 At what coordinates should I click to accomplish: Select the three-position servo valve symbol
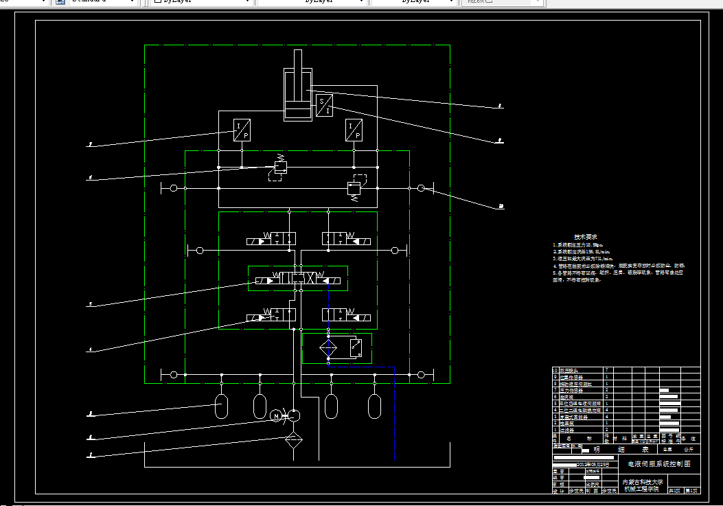click(298, 278)
